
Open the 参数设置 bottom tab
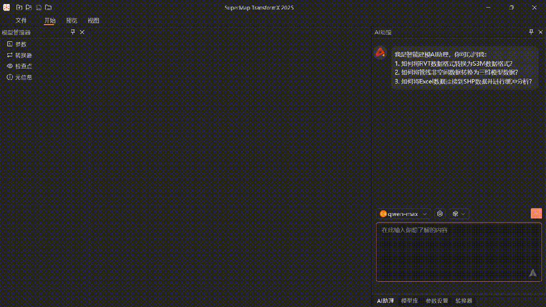tap(436, 301)
